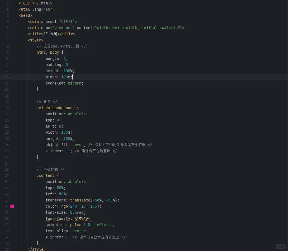Click the 背景 comment line
The height and width of the screenshot is (251, 288).
pos(47,102)
